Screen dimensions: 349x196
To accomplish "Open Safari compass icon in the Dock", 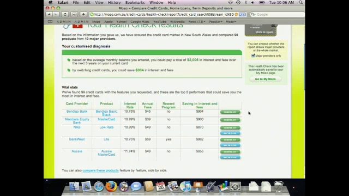I will (99, 186).
